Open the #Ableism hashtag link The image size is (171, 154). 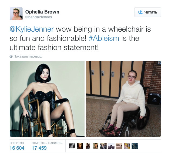(x=104, y=38)
